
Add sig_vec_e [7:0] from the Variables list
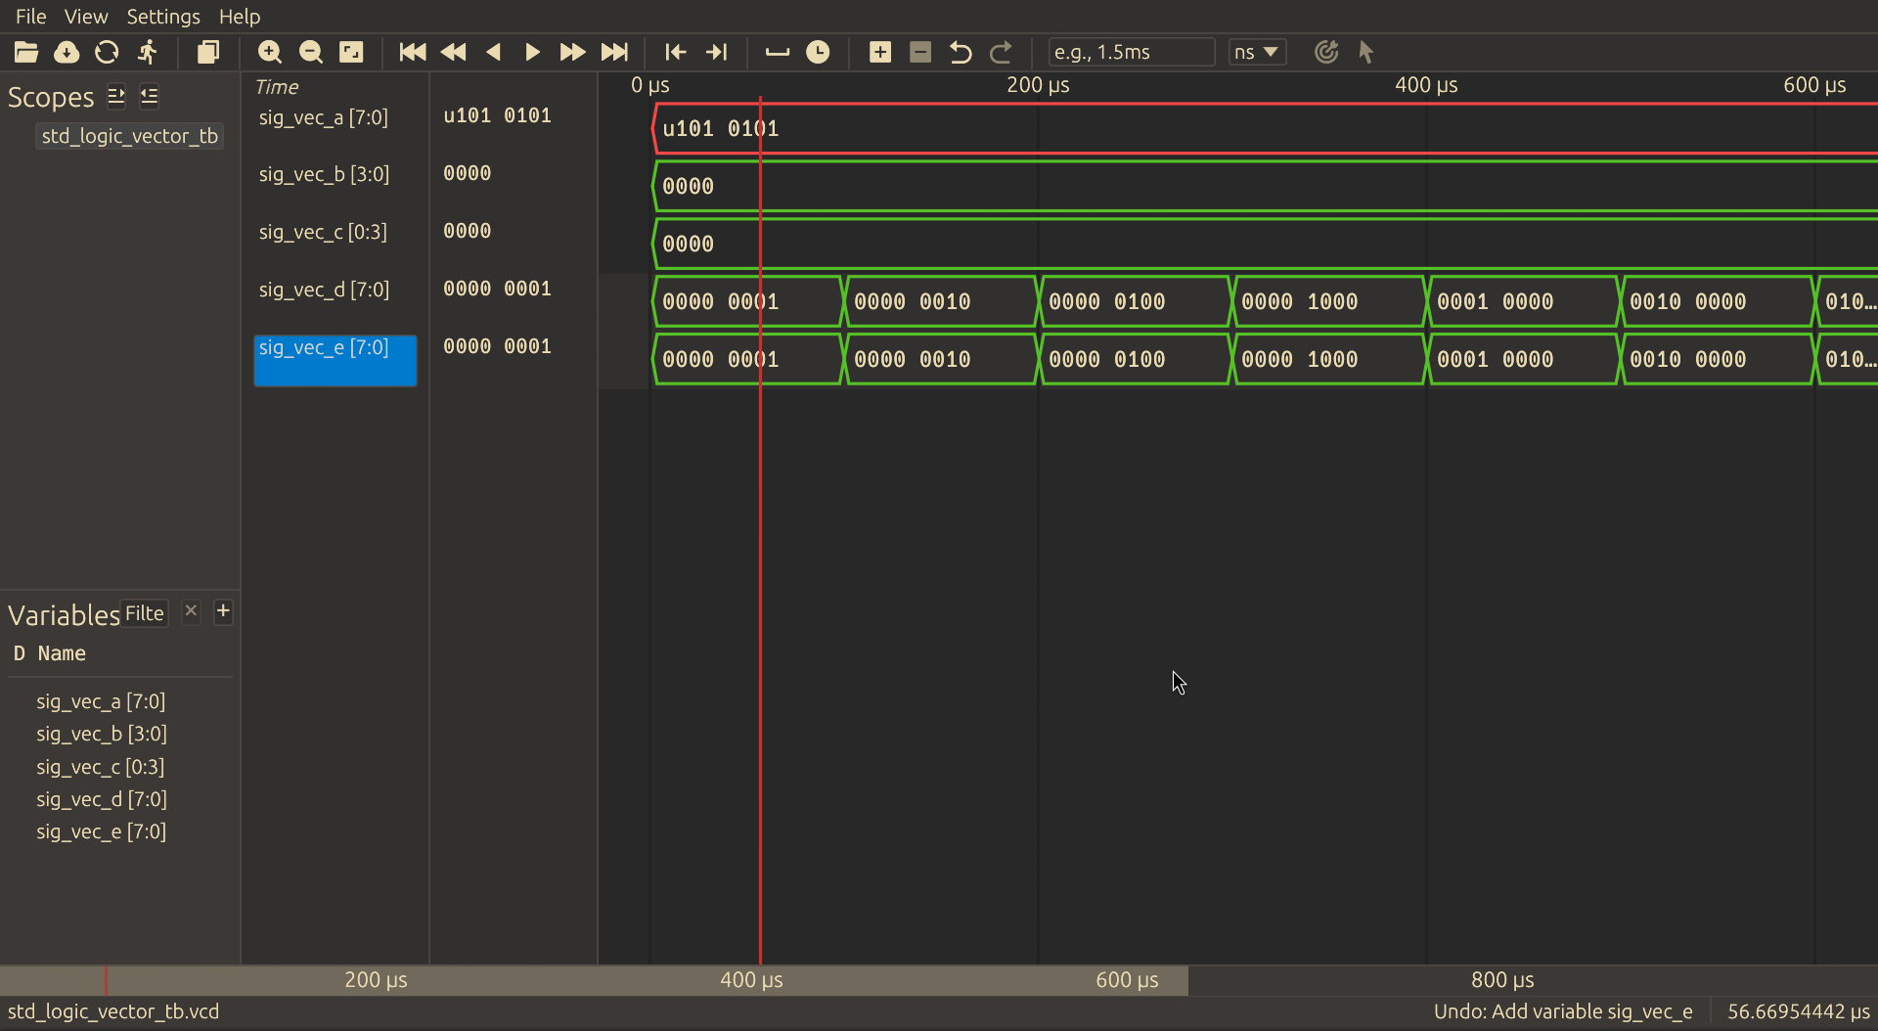(x=102, y=831)
